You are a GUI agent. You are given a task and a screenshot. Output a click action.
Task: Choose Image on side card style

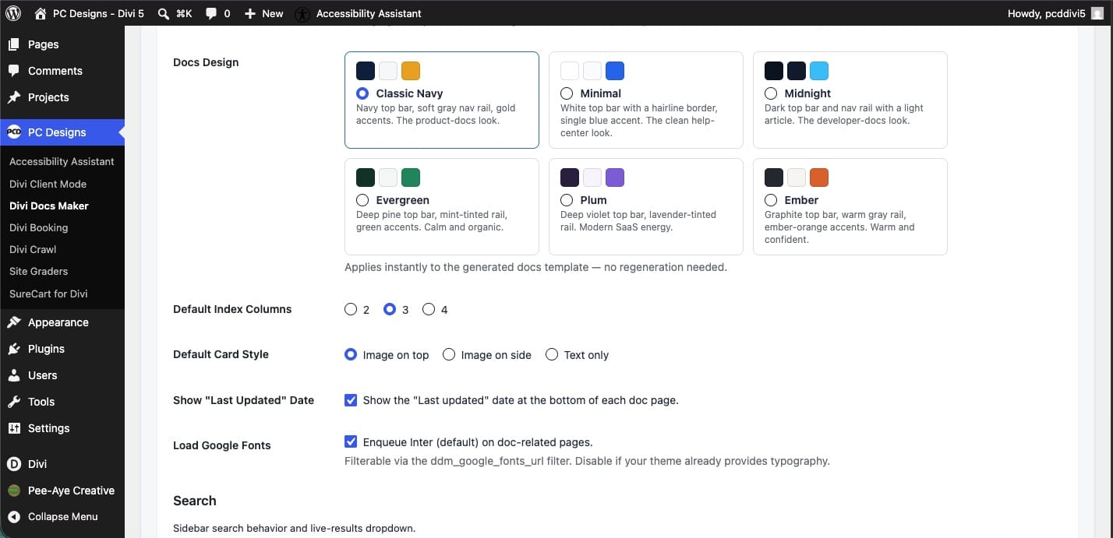coord(449,354)
